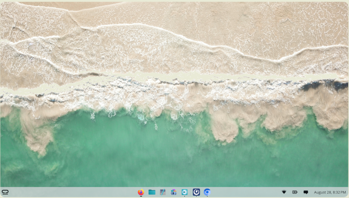
Task: Click the teal toggle-switch app icon
Action: [x=185, y=192]
